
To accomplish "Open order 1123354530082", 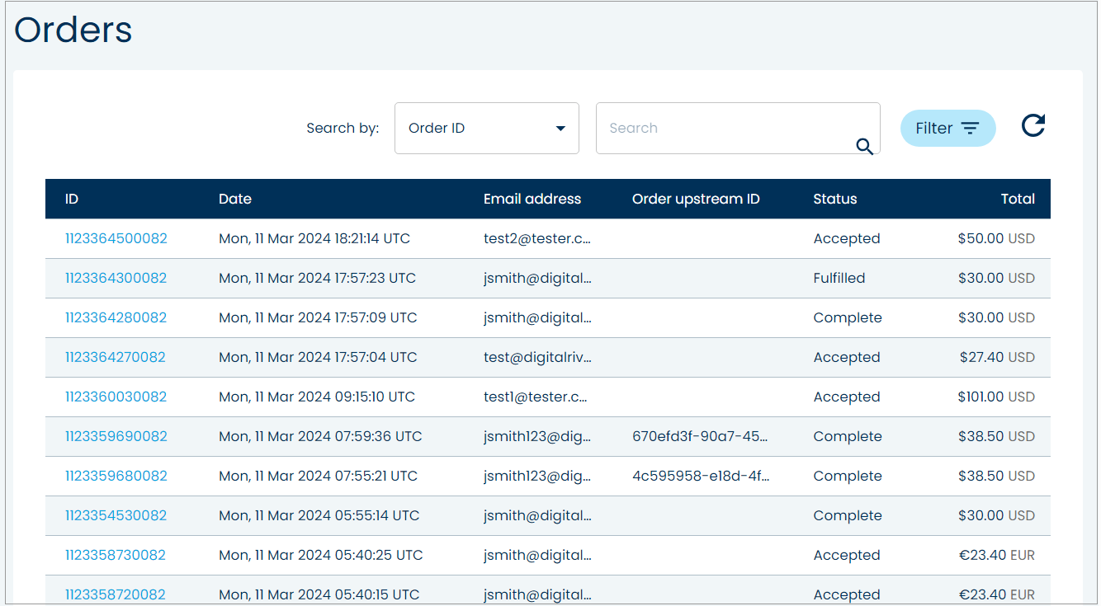I will (116, 516).
